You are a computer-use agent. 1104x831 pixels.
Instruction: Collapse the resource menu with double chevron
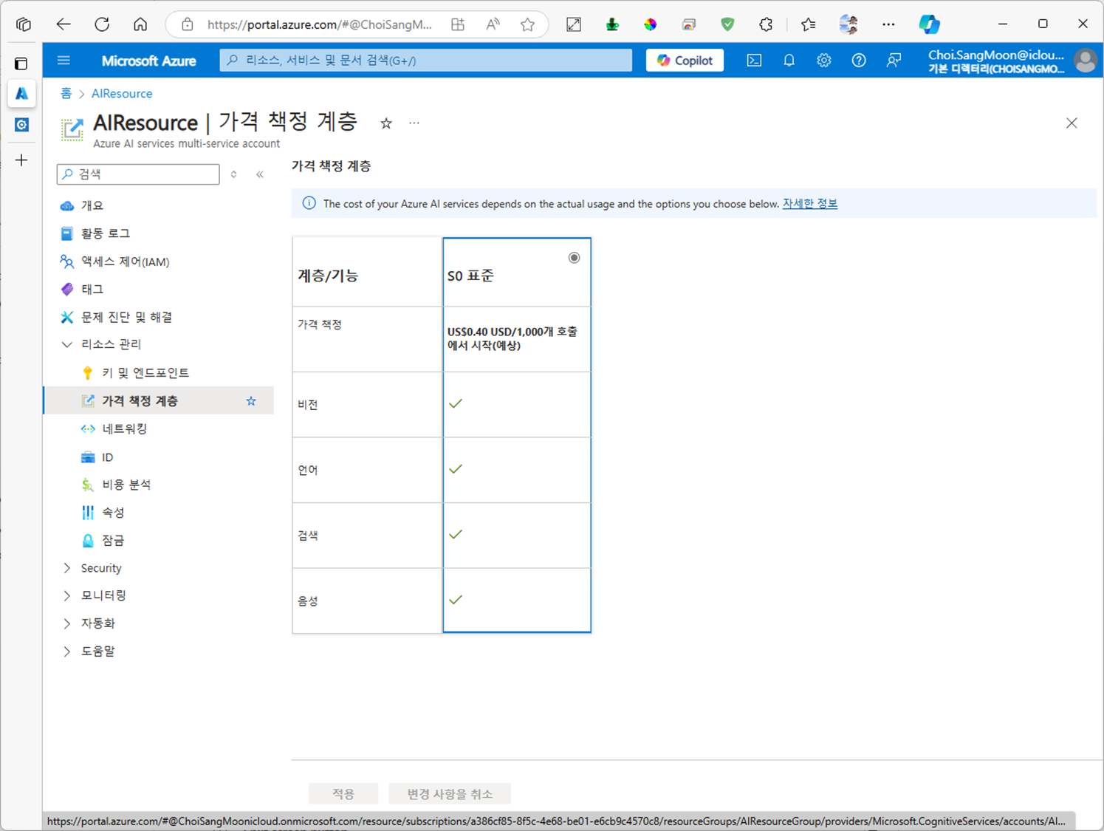click(260, 174)
